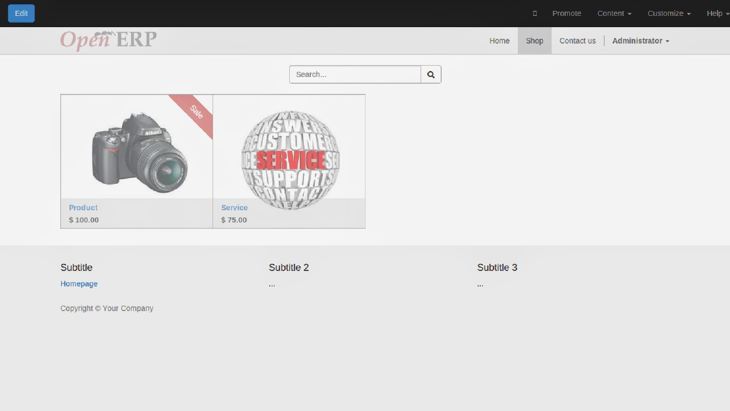Open the Administrator user dropdown
This screenshot has width=730, height=411.
641,41
